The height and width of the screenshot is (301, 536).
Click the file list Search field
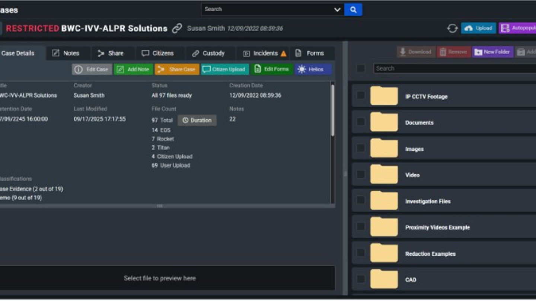(x=454, y=68)
